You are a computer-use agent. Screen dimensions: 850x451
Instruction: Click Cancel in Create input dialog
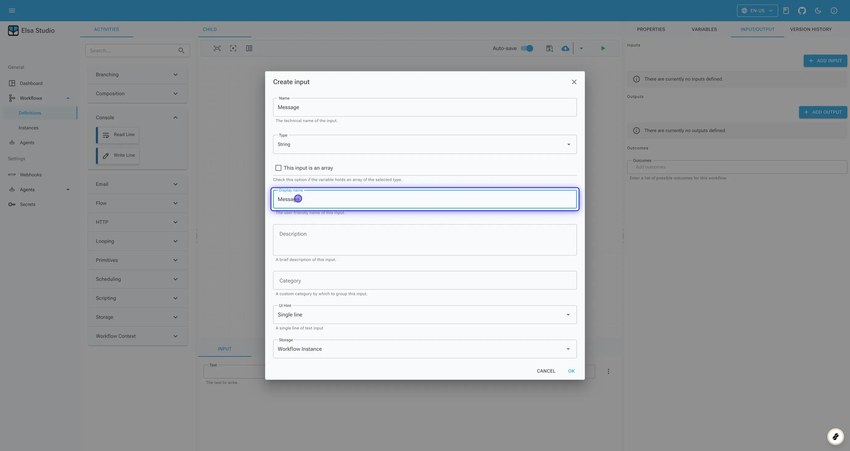[546, 371]
